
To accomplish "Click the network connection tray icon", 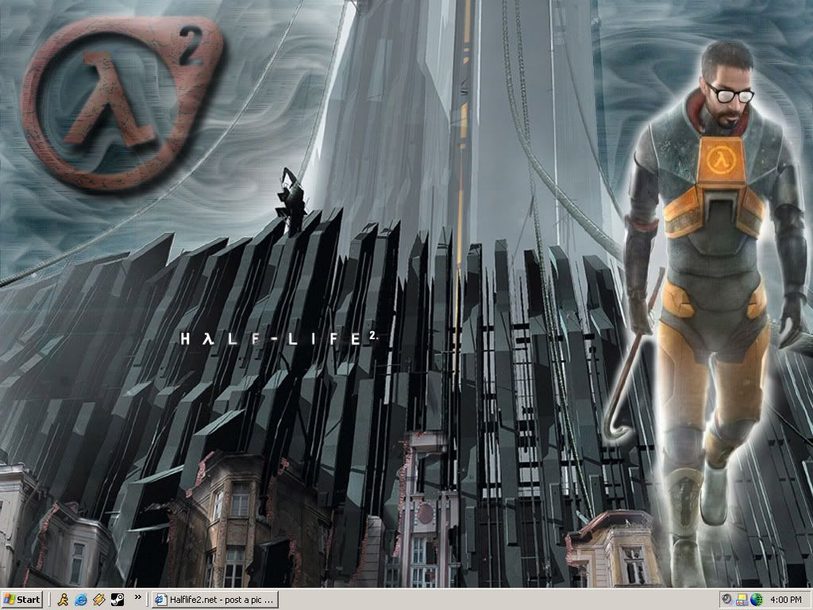I will coord(742,600).
